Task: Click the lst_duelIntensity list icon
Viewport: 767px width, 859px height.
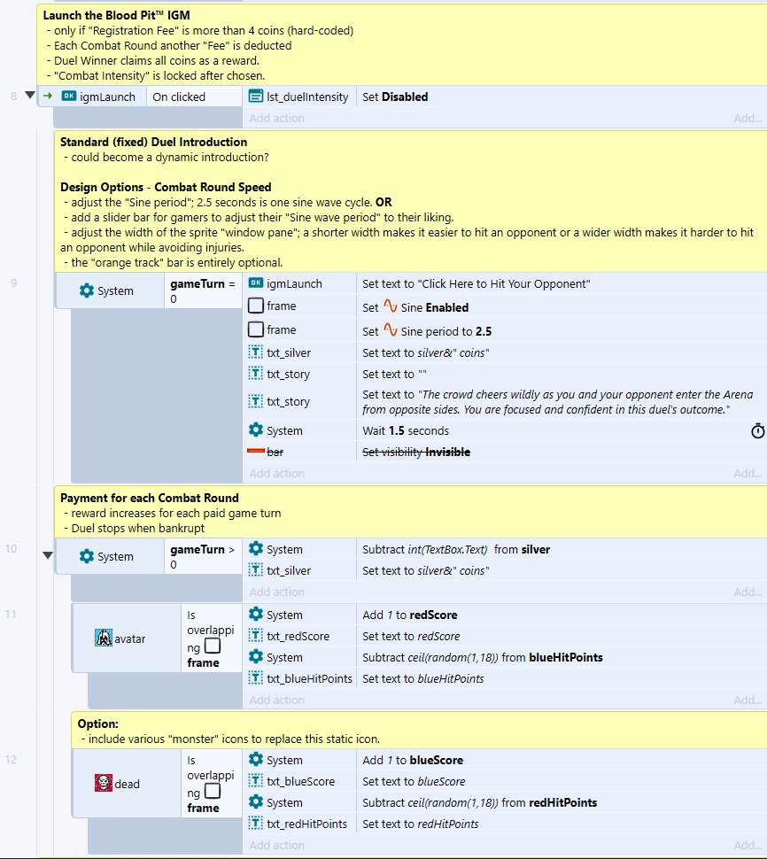Action: [x=256, y=97]
